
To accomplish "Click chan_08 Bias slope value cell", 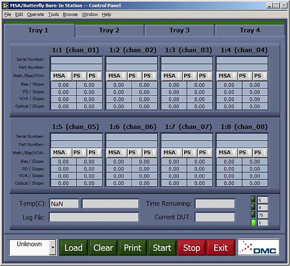I will [x=255, y=162].
